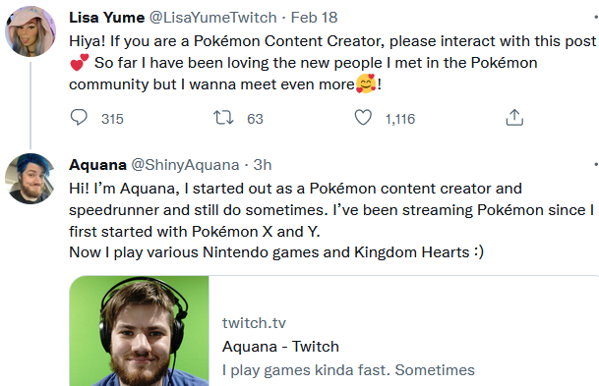Retweet Lisa Yume's post
The image size is (599, 386).
tap(223, 118)
